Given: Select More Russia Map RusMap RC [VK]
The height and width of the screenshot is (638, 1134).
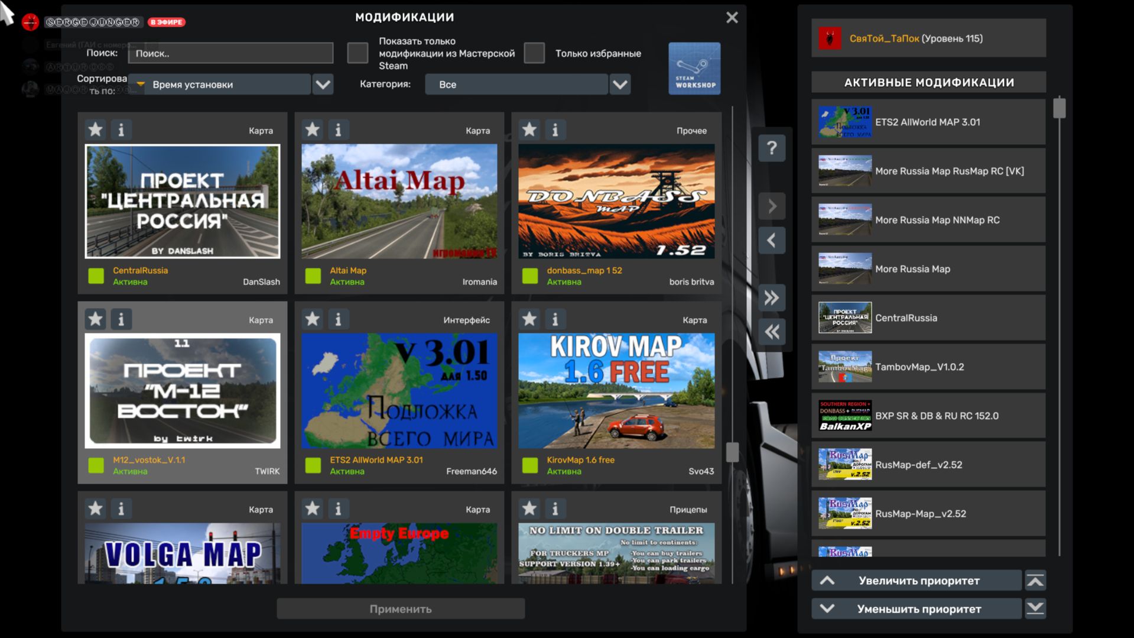Looking at the screenshot, I should pos(928,171).
